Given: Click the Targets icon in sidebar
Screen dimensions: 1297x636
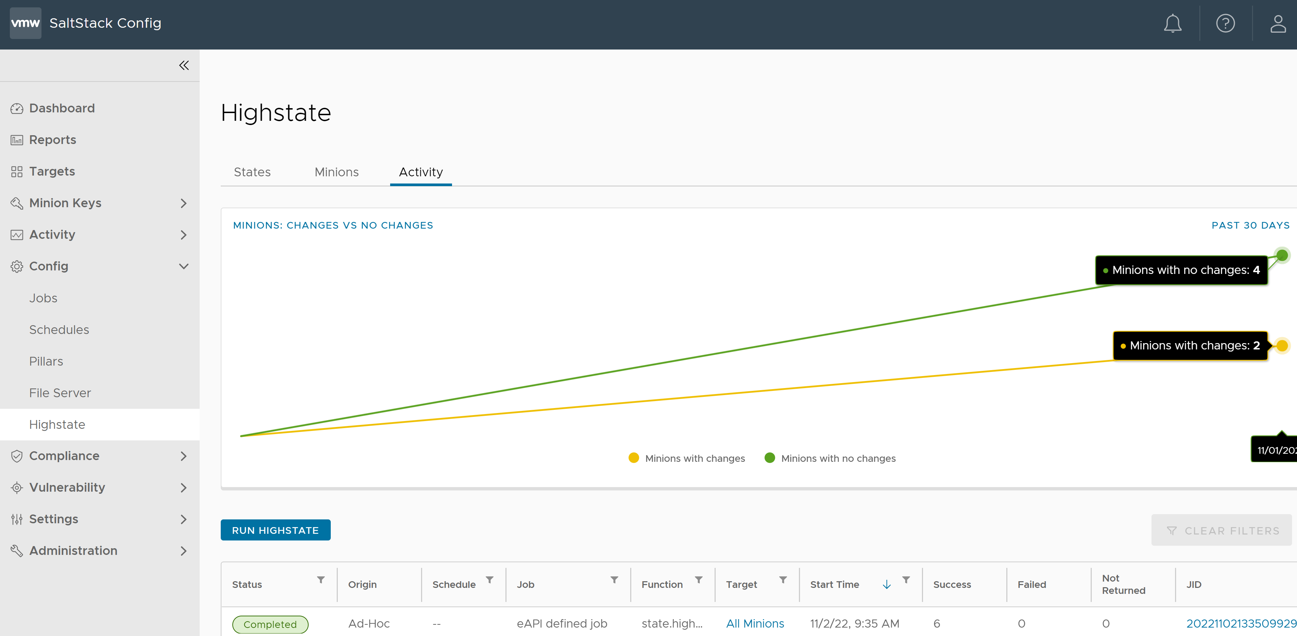Looking at the screenshot, I should tap(17, 171).
